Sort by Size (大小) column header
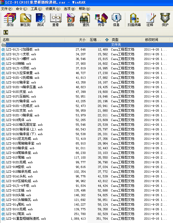 click(x=76, y=40)
